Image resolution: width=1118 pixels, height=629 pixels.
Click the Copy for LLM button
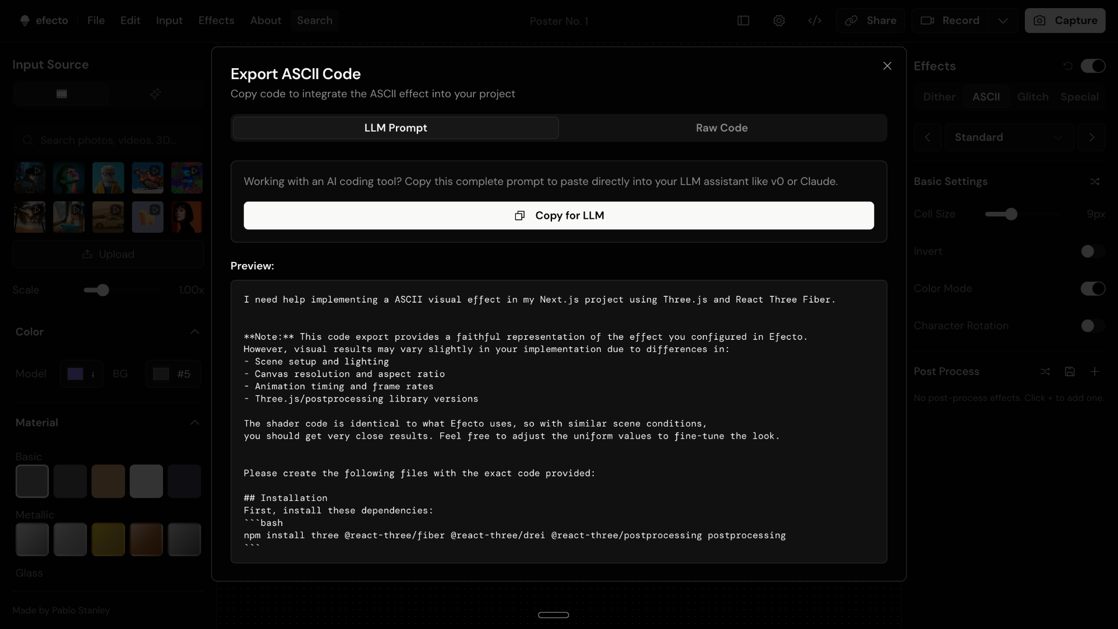(x=558, y=215)
